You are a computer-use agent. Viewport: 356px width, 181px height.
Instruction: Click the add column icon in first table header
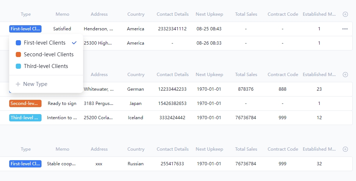click(x=345, y=14)
